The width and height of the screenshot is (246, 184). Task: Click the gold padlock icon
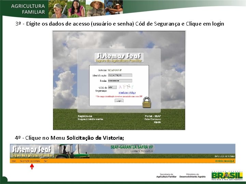point(147,102)
